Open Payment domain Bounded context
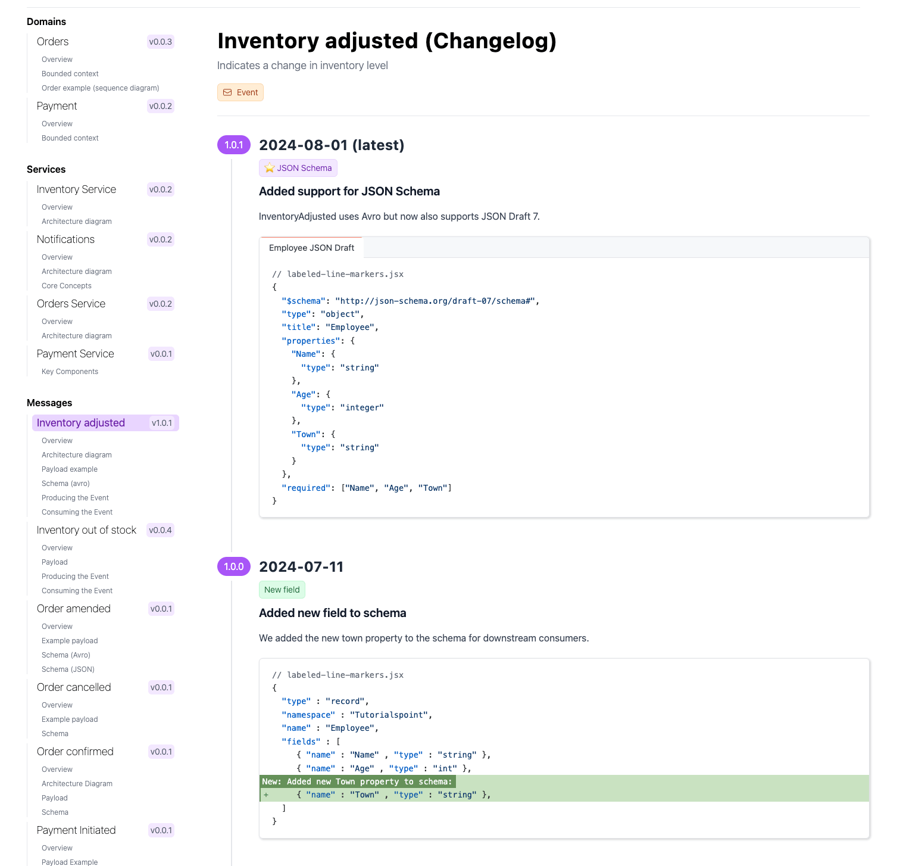The image size is (900, 866). coord(70,138)
